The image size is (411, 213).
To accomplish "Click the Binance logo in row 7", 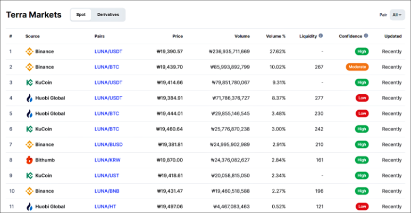I will (x=29, y=144).
